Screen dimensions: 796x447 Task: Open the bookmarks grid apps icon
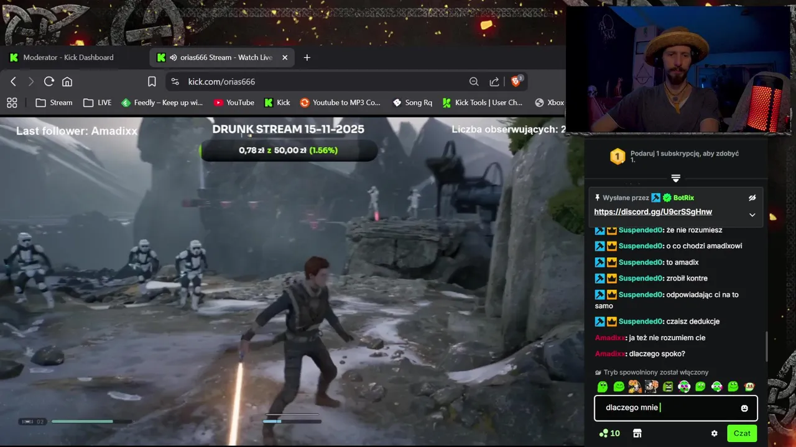12,102
